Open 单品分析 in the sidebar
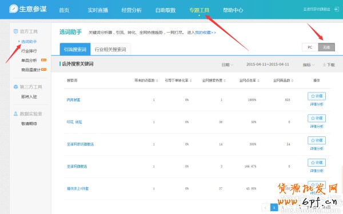Image resolution: width=343 pixels, height=214 pixels. click(29, 60)
